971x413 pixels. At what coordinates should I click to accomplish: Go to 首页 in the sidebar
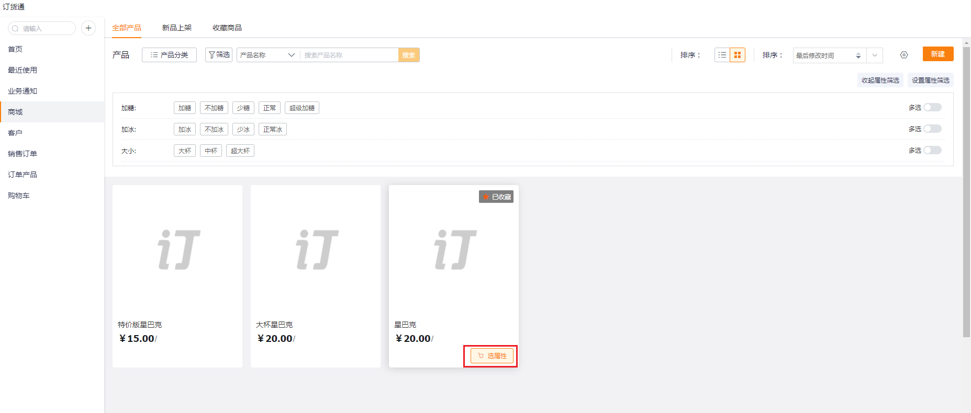click(52, 49)
